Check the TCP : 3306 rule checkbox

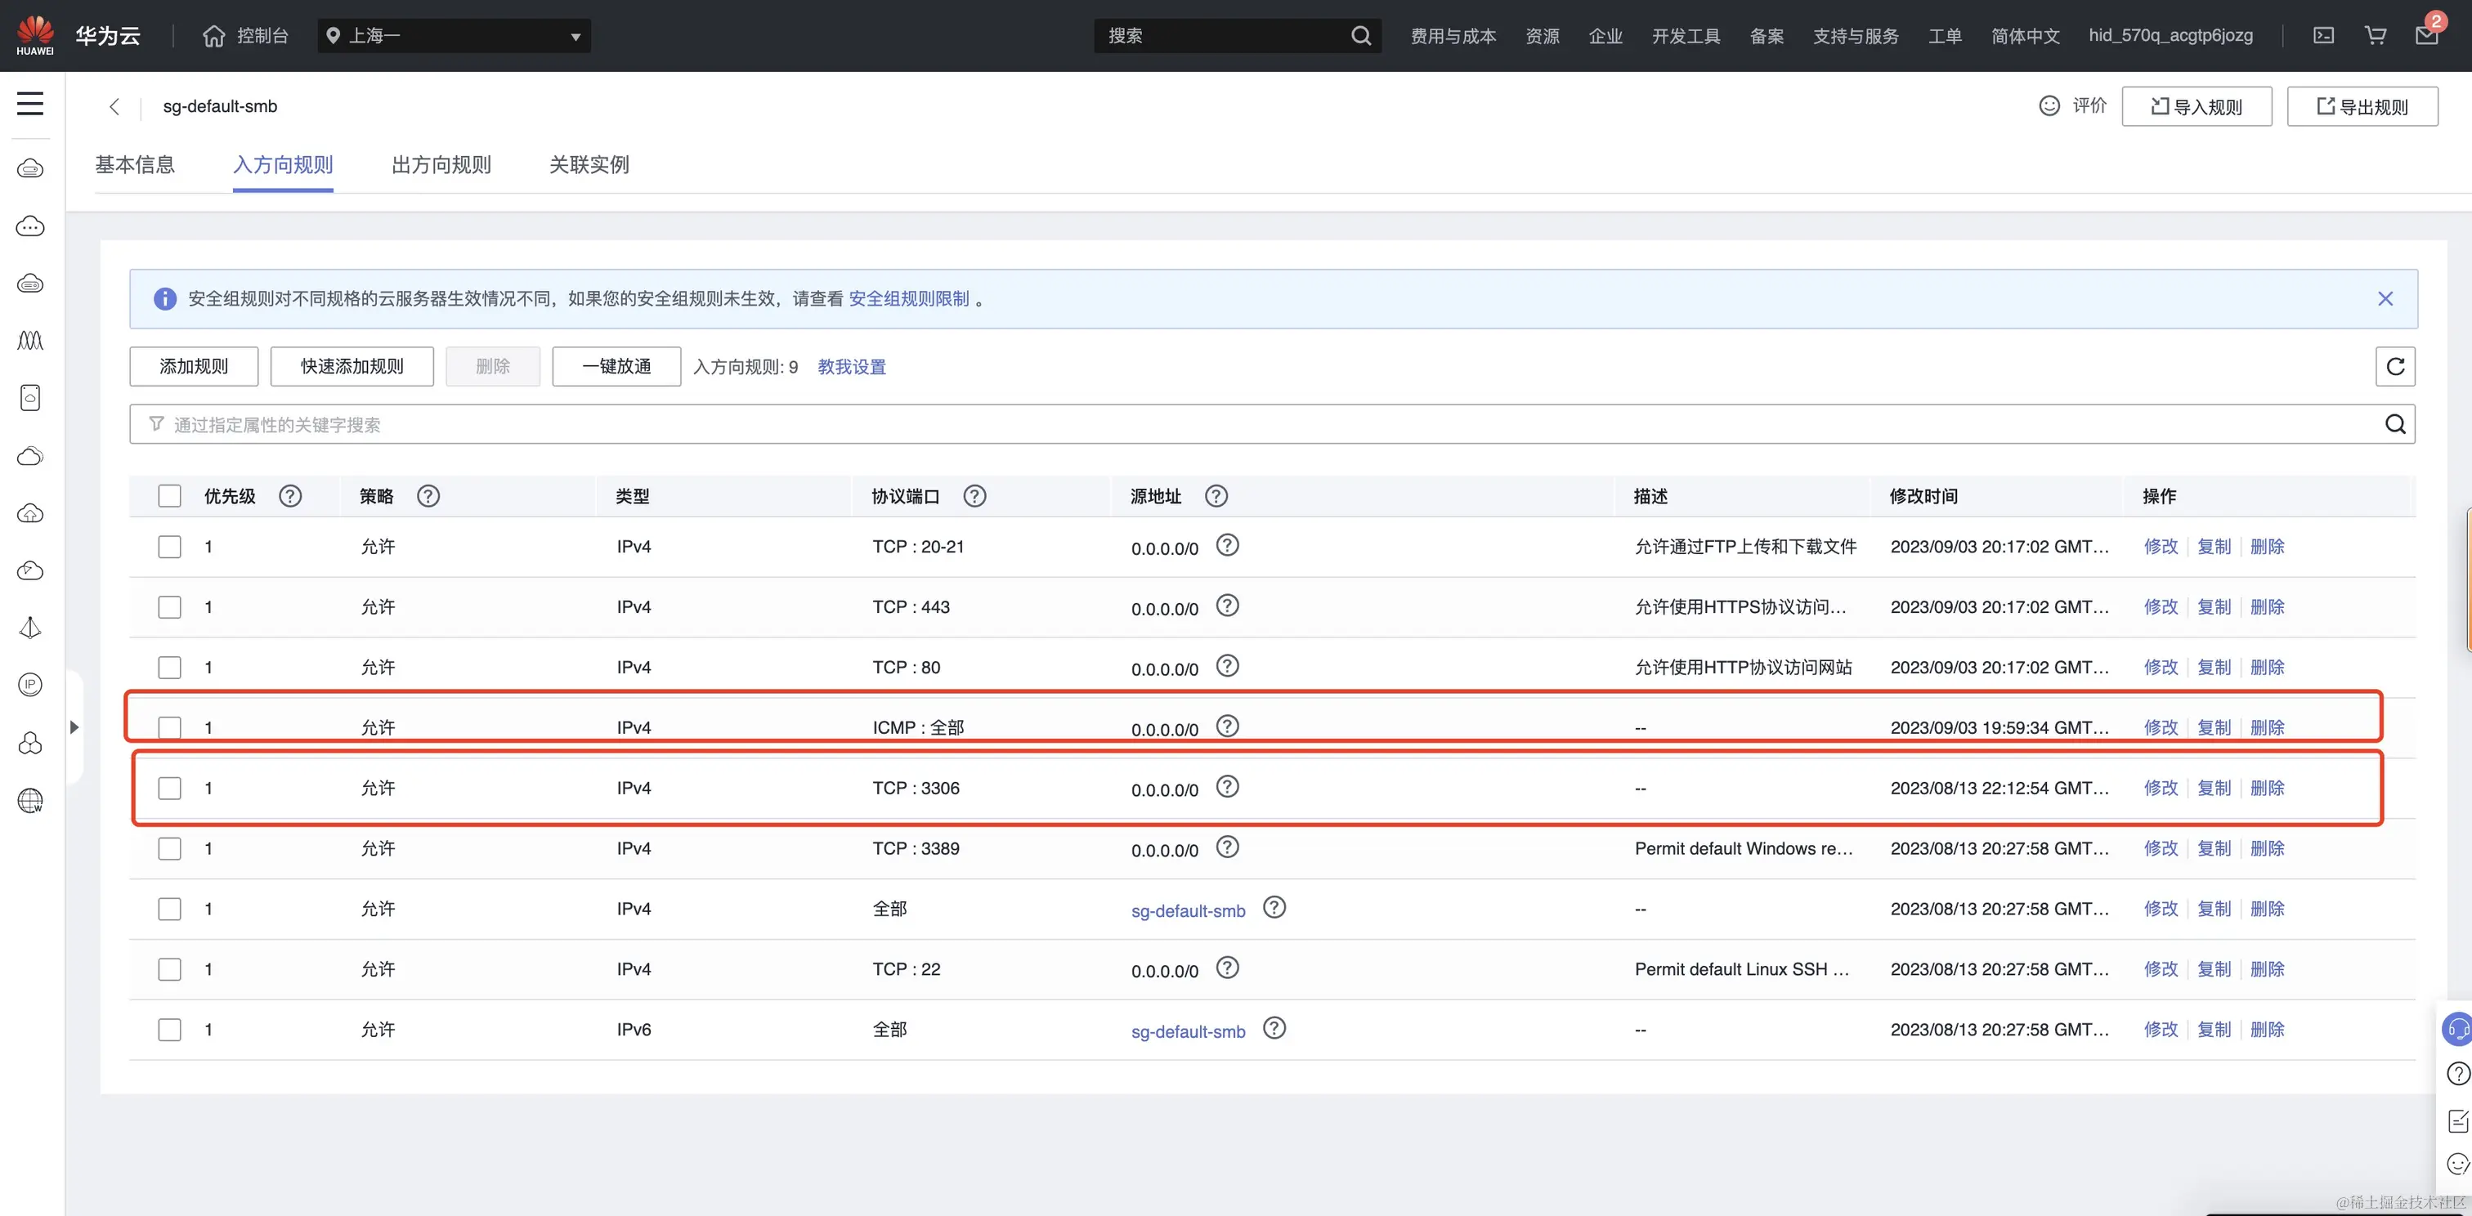pyautogui.click(x=170, y=789)
